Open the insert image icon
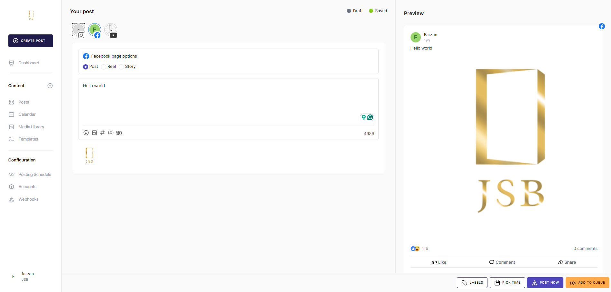Screen dimensions: 611x292 point(94,133)
